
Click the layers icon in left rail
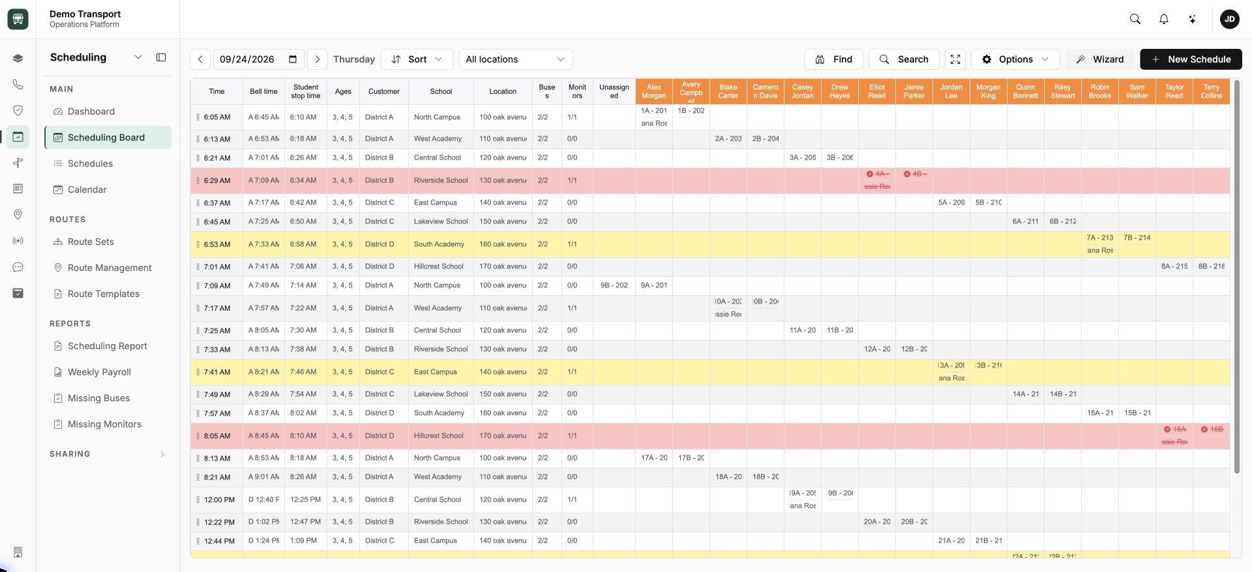[x=18, y=58]
